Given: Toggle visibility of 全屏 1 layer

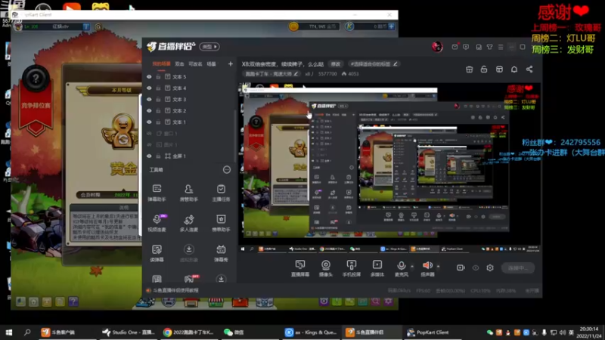Looking at the screenshot, I should click(149, 156).
